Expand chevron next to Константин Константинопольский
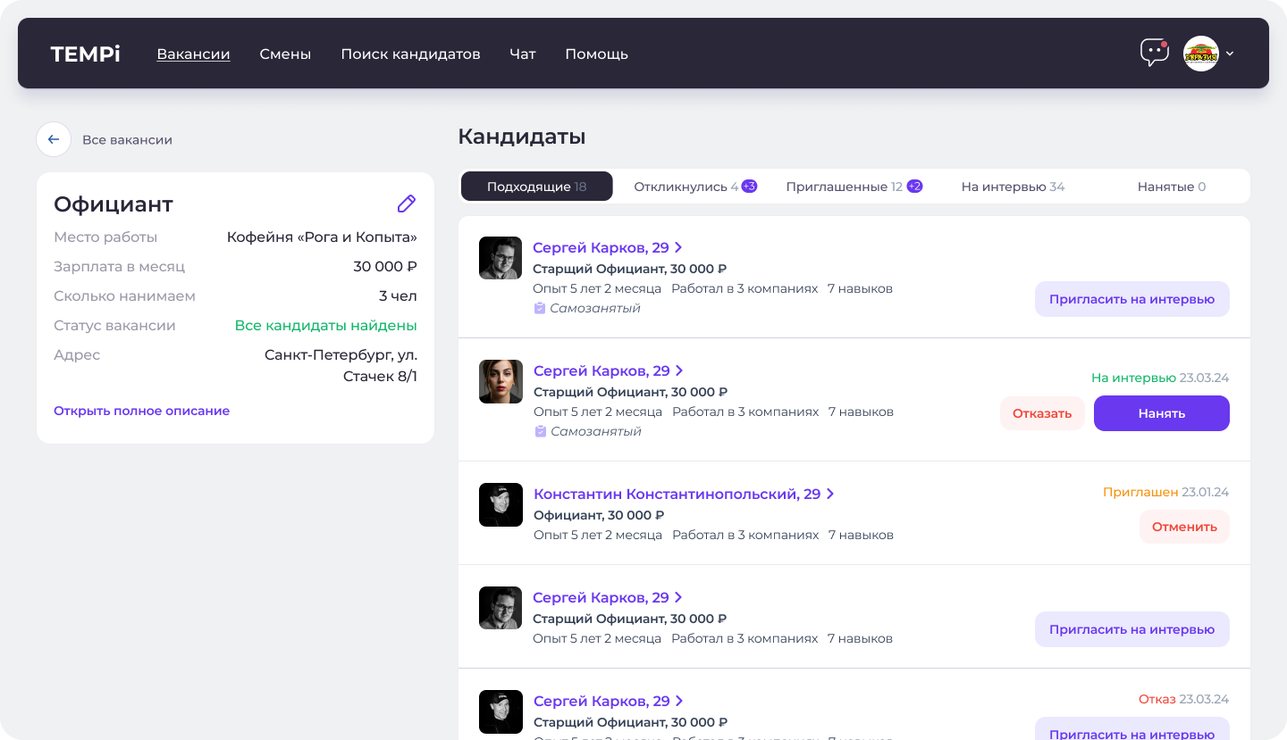 coord(830,494)
